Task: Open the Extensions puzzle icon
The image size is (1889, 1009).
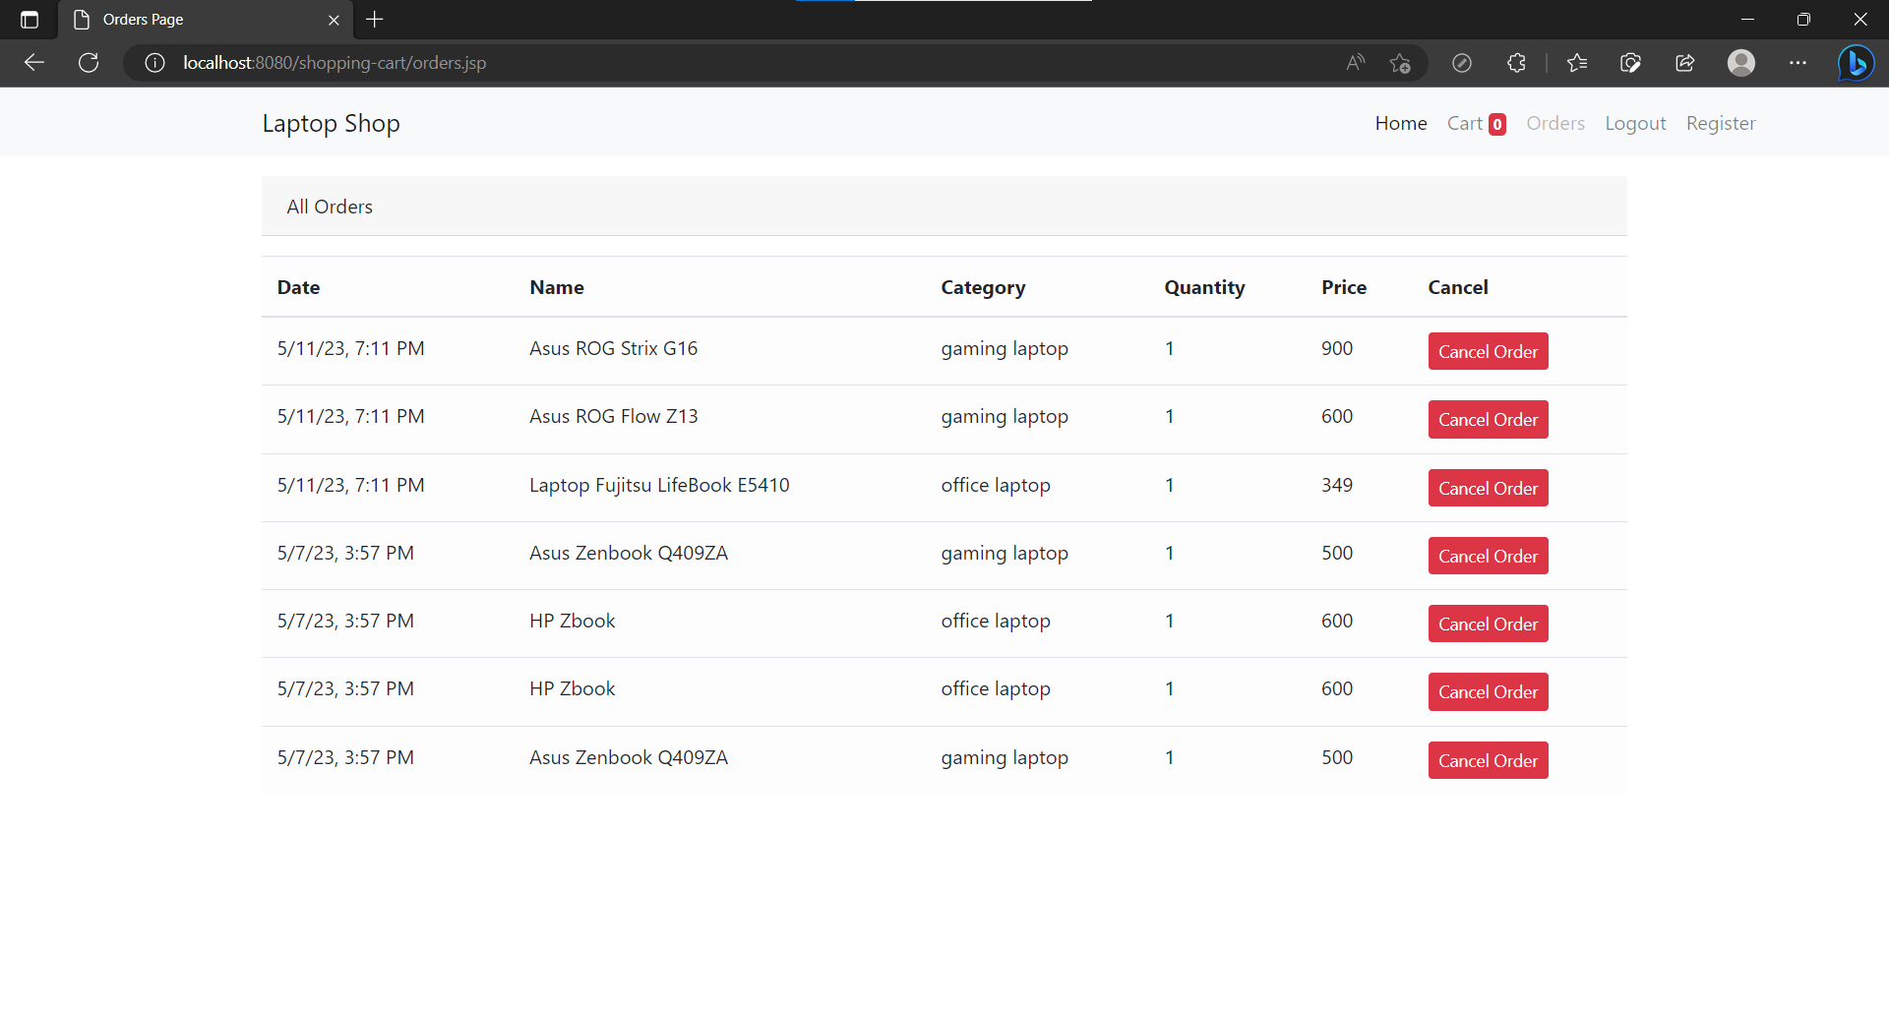Action: (x=1516, y=63)
